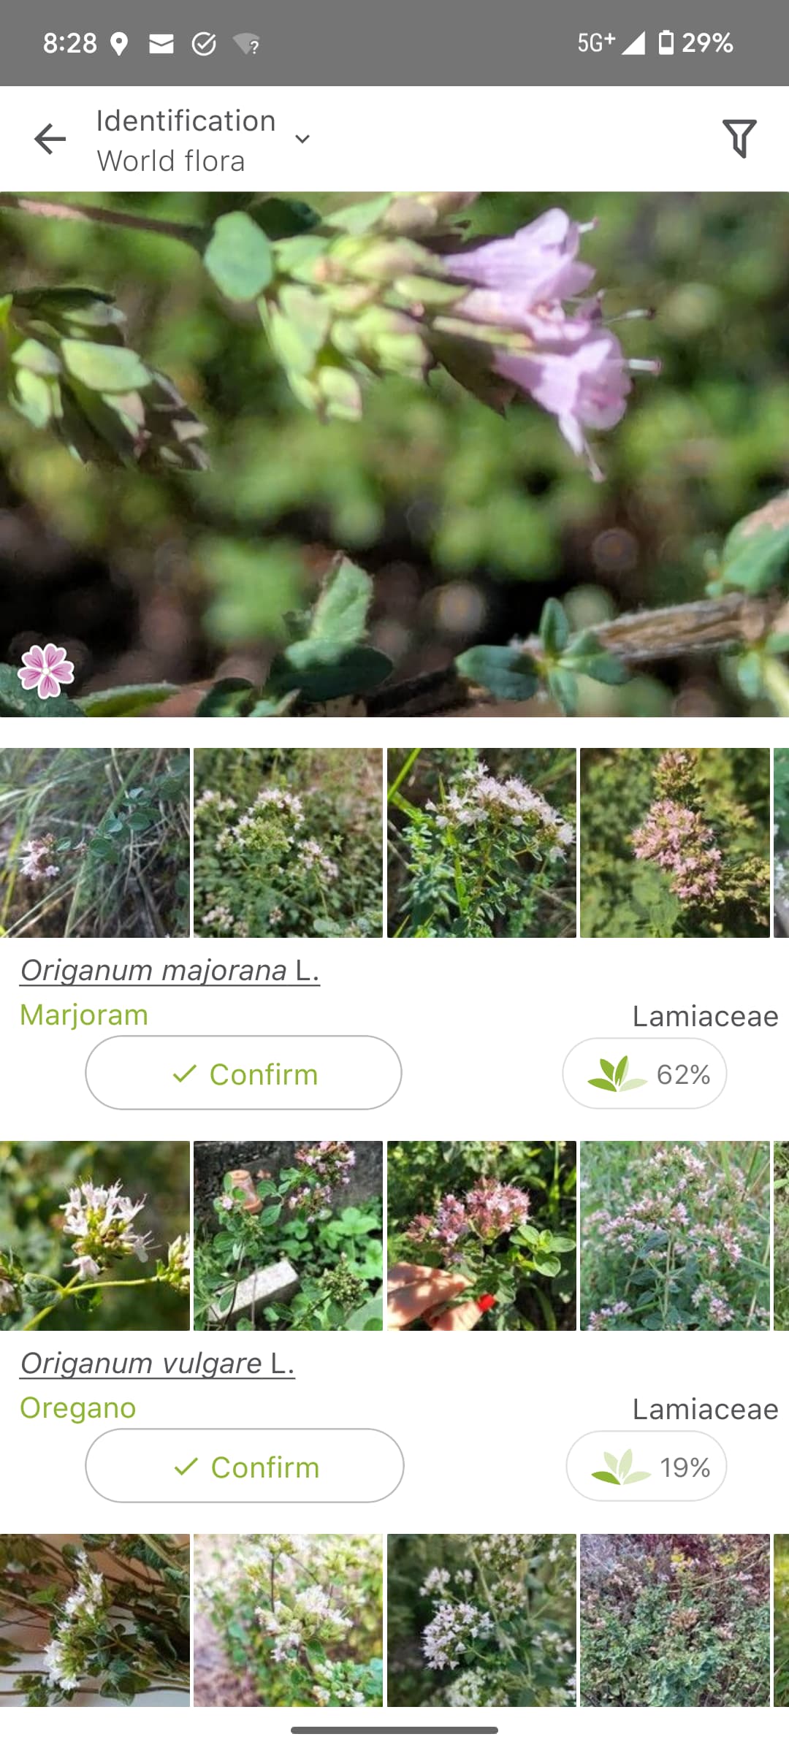Tap the pink flower organ icon
The width and height of the screenshot is (789, 1753).
click(x=46, y=671)
